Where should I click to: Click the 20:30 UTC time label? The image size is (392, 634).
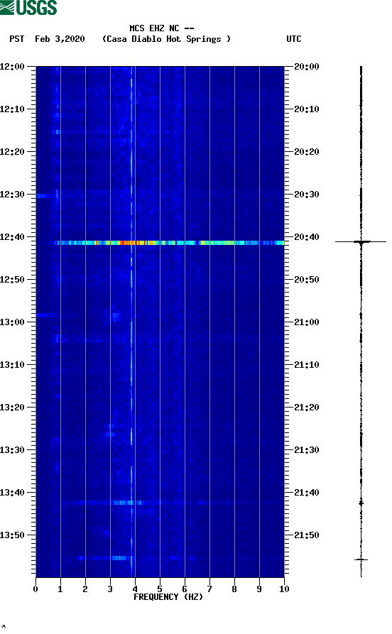click(x=306, y=194)
